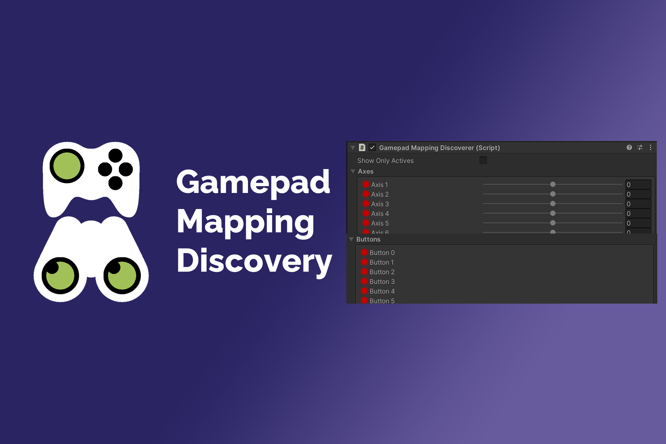Enable the Show Only Actives checkbox
This screenshot has height=444, width=666.
tap(483, 161)
